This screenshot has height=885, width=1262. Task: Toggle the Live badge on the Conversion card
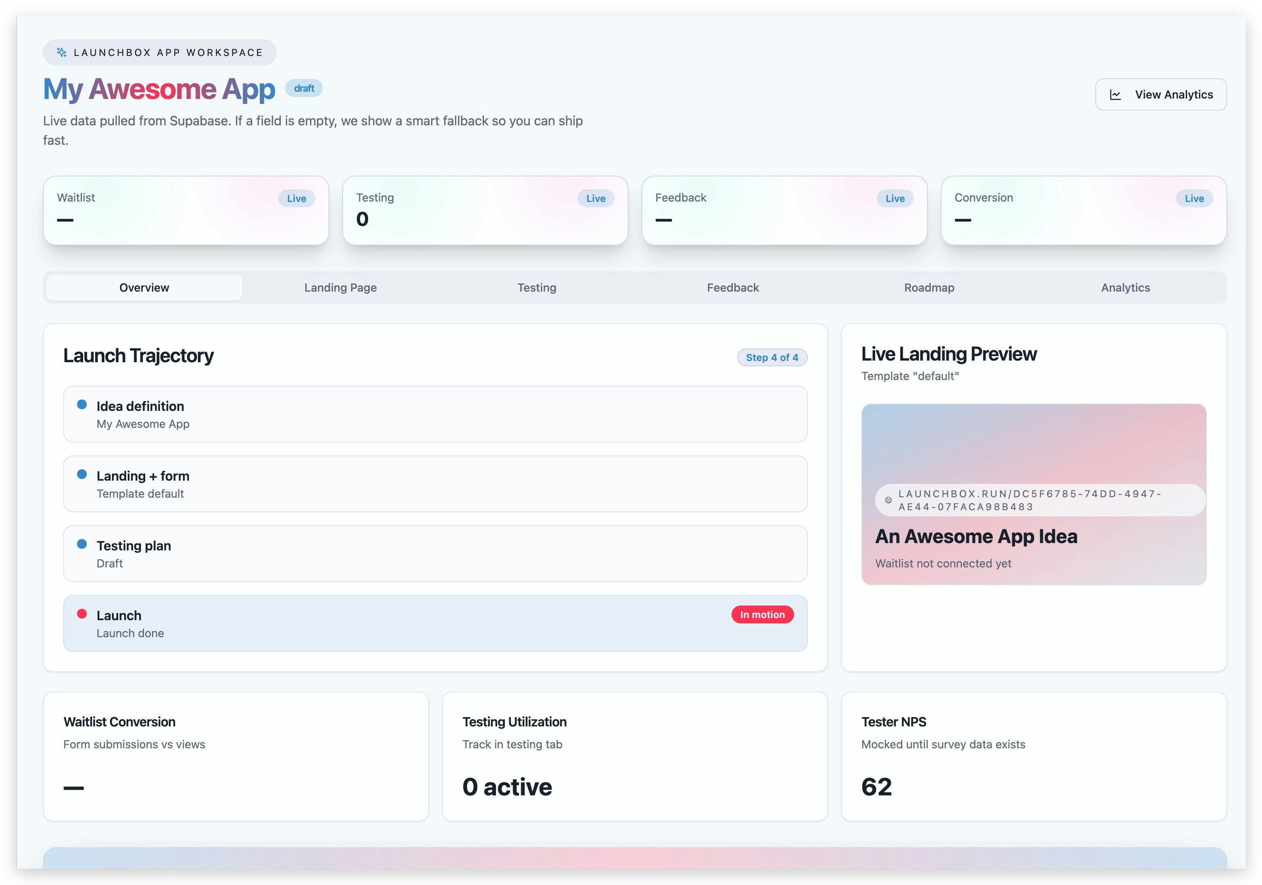pos(1194,198)
